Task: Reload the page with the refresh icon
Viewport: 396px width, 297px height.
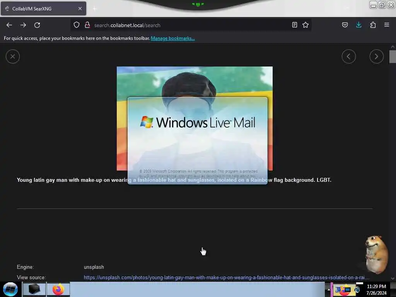Action: coord(37,25)
